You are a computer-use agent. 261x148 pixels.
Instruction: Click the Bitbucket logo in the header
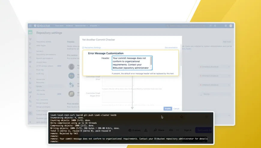(x=42, y=26)
